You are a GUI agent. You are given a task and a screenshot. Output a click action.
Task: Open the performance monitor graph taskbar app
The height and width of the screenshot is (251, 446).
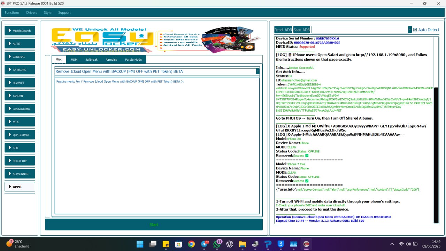[293, 244]
